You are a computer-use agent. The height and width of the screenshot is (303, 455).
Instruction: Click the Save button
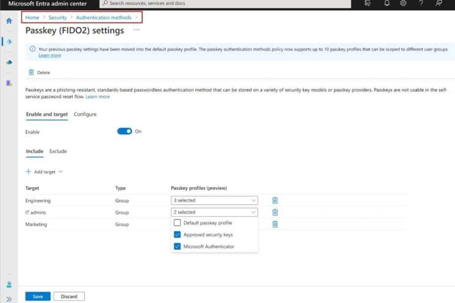38,296
